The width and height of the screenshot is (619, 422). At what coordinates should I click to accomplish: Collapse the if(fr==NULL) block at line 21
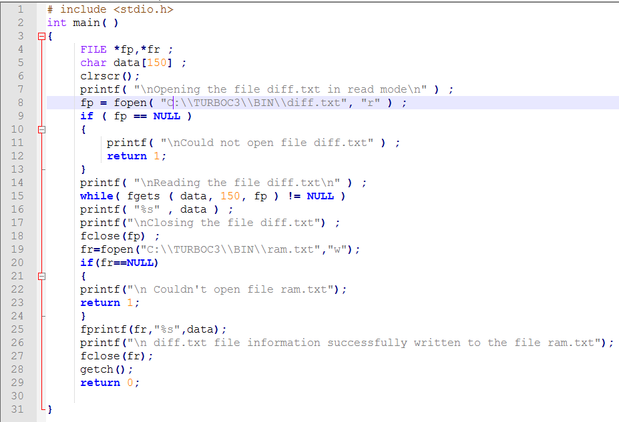(41, 275)
